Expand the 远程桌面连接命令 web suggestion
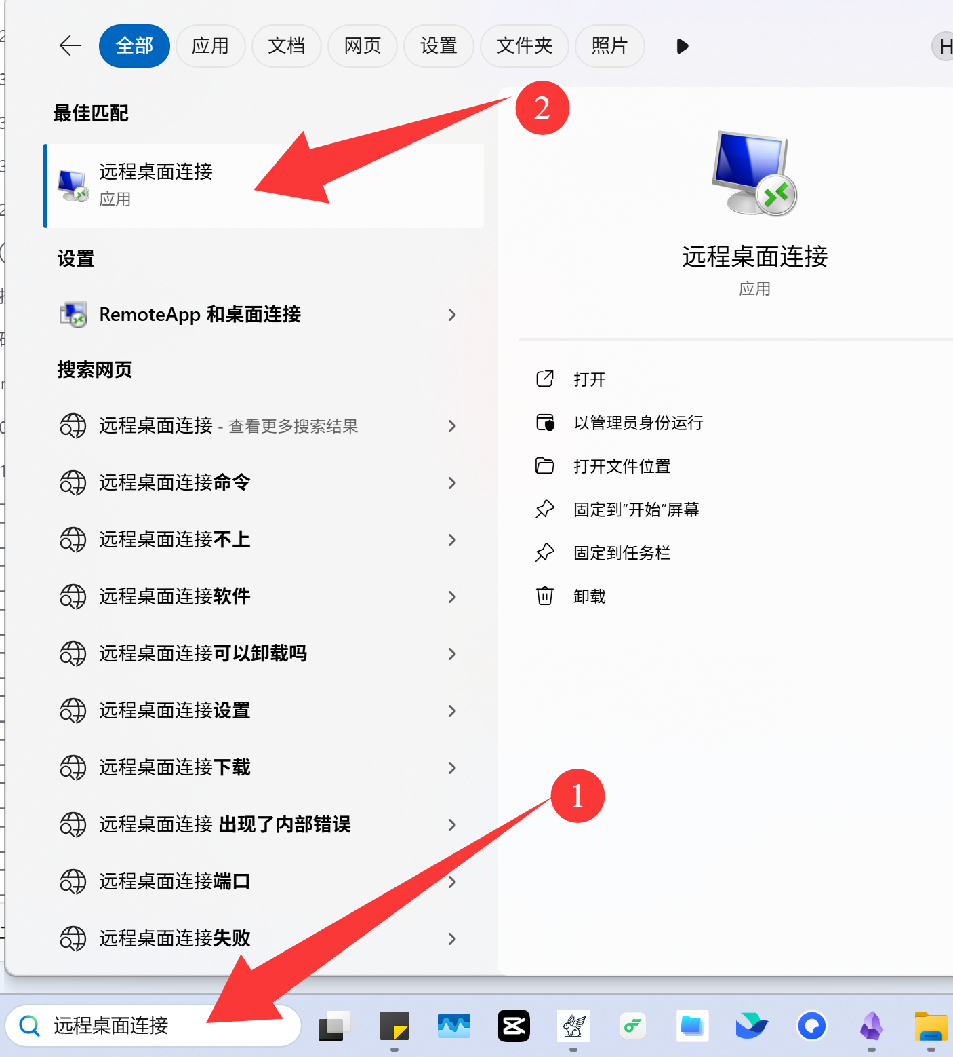Viewport: 953px width, 1057px height. pos(452,483)
